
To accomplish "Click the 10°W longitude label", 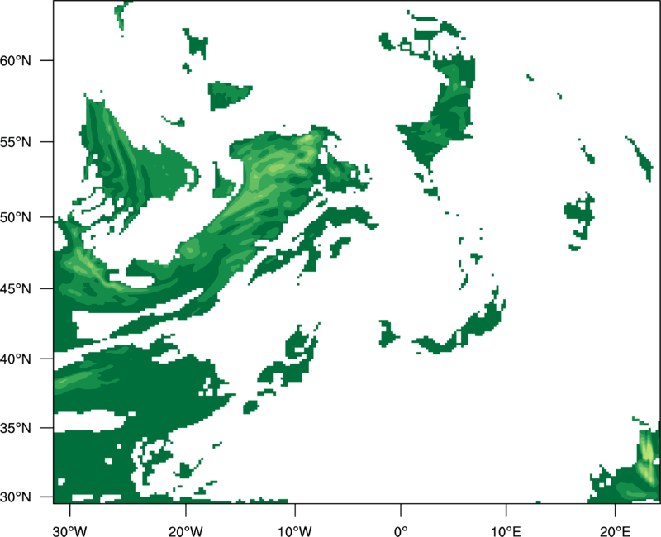I will coord(295,531).
